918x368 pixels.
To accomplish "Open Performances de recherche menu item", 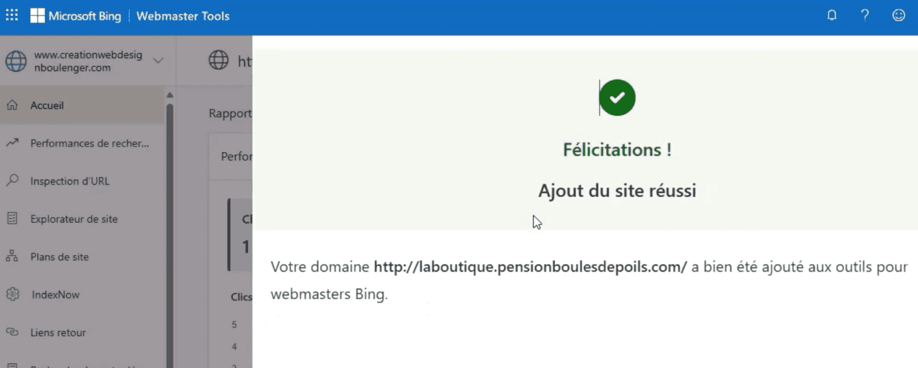I will pos(90,143).
